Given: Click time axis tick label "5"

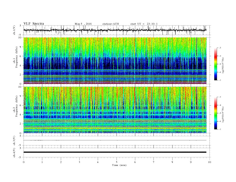Looking at the screenshot, I should 117,162.
